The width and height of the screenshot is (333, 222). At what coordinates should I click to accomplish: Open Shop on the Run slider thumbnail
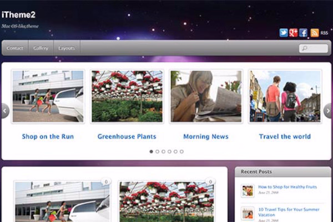[x=48, y=96]
